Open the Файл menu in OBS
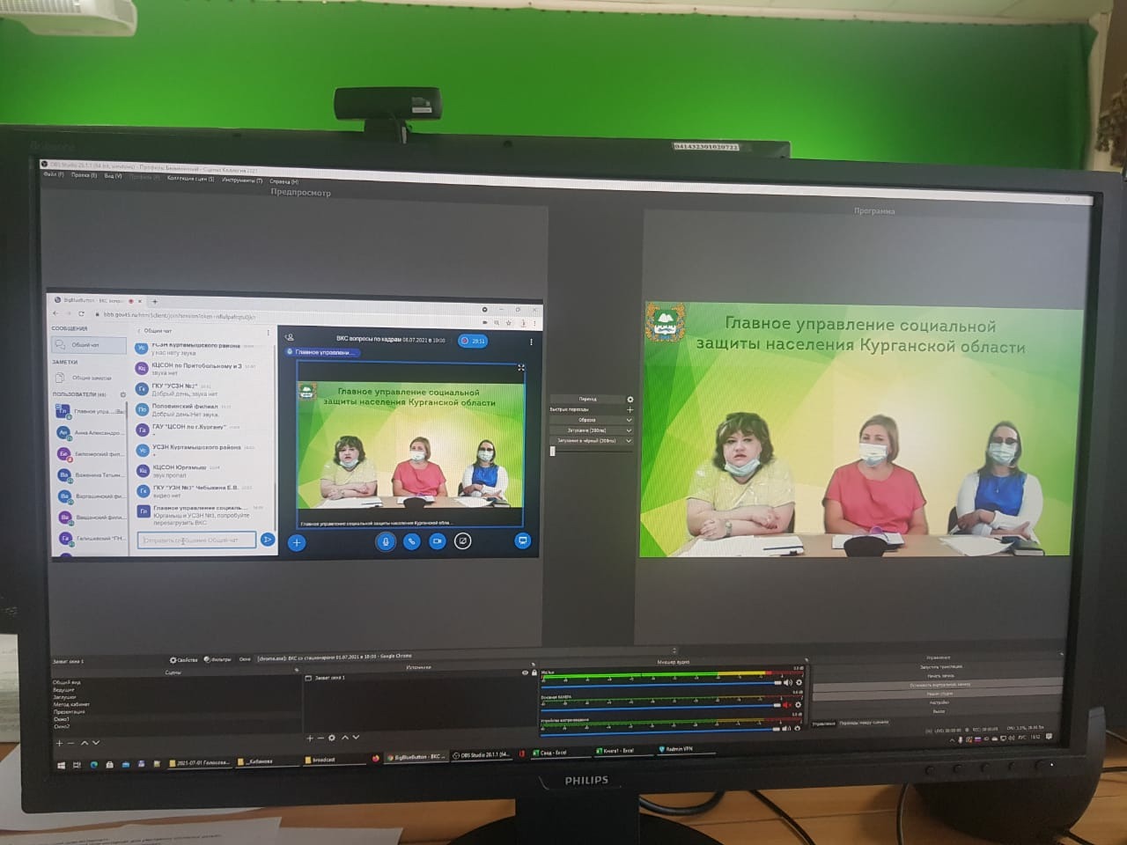The image size is (1127, 845). pyautogui.click(x=54, y=174)
